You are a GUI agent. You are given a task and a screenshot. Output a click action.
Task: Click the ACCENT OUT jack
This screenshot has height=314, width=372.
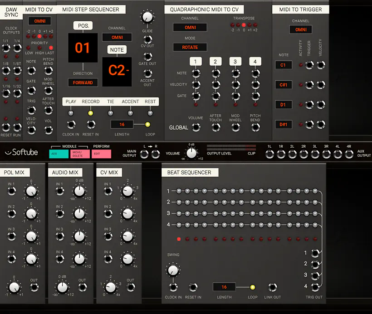tap(147, 73)
